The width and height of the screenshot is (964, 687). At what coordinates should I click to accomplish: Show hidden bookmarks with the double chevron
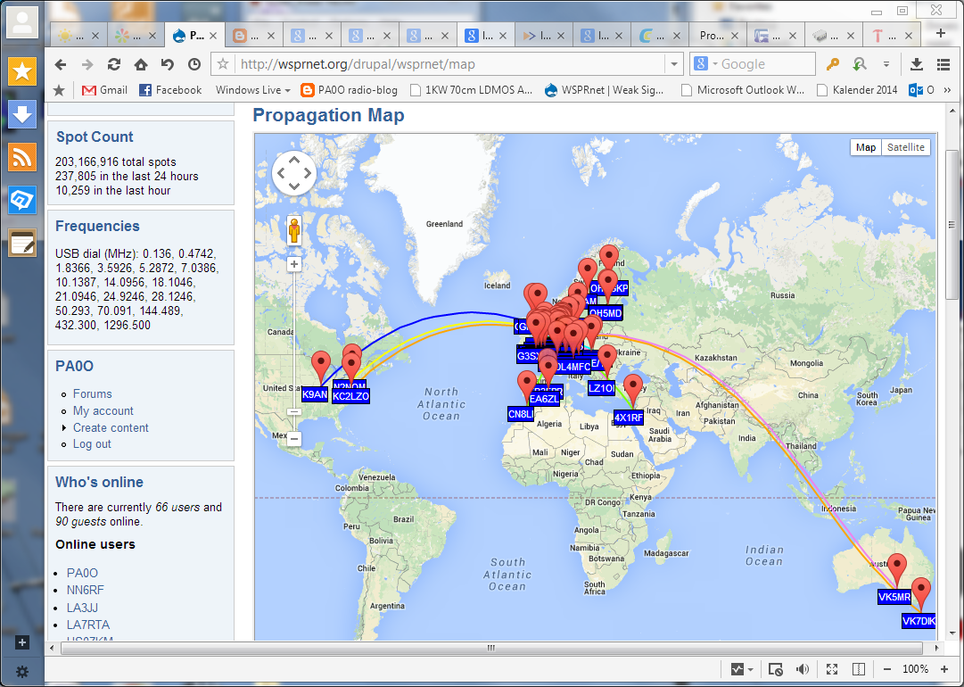click(947, 90)
